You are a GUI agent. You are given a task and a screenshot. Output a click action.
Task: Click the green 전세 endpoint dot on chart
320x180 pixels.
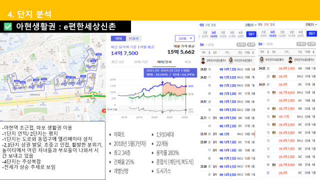[x=186, y=94]
